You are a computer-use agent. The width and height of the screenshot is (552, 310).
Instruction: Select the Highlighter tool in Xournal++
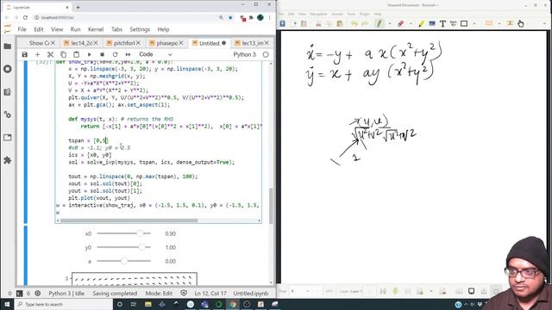coord(422,23)
